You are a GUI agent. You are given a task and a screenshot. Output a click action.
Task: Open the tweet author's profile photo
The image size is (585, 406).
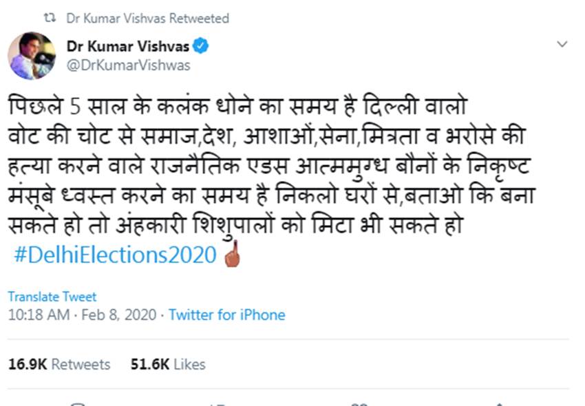coord(32,55)
